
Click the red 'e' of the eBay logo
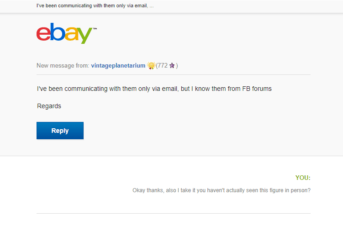(43, 33)
